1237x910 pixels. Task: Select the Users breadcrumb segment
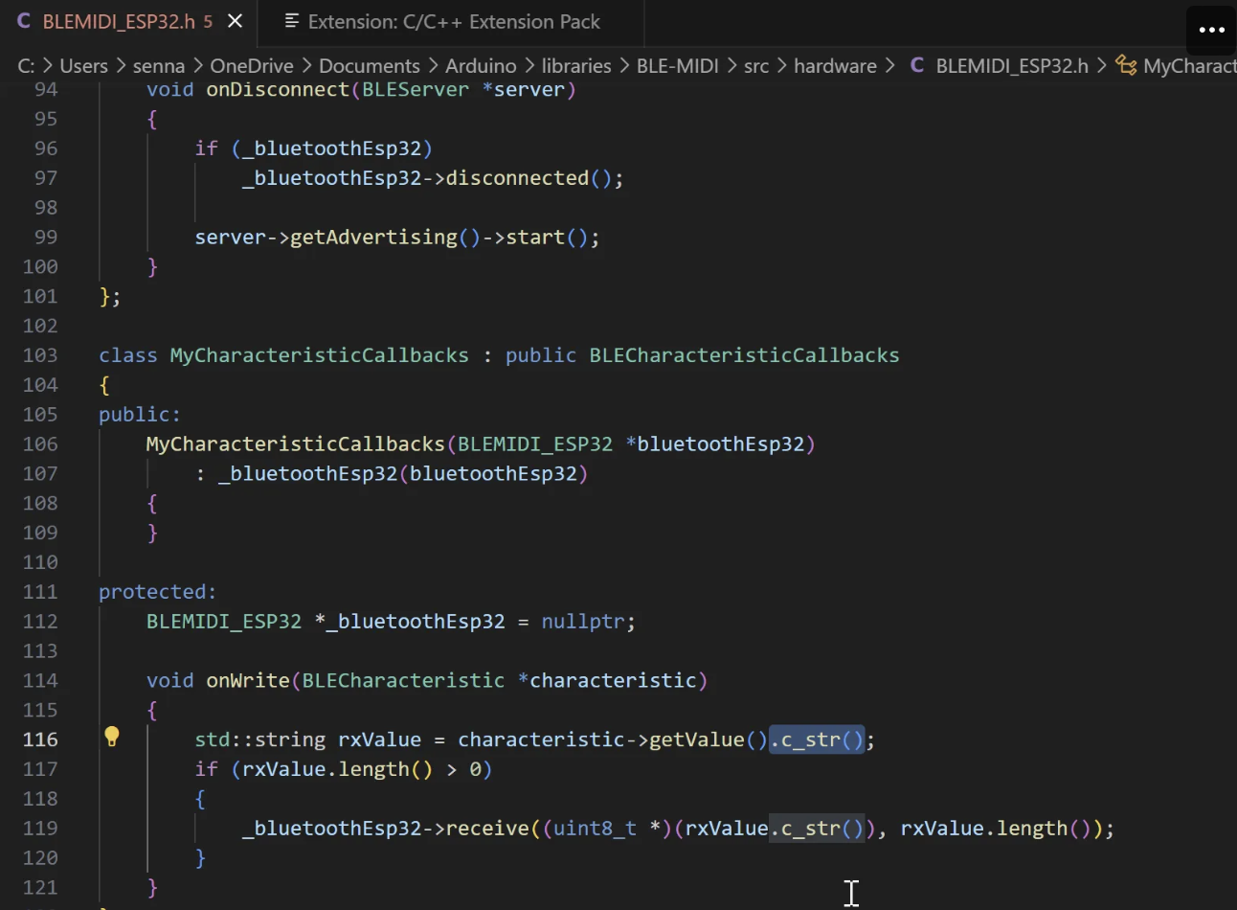[83, 65]
